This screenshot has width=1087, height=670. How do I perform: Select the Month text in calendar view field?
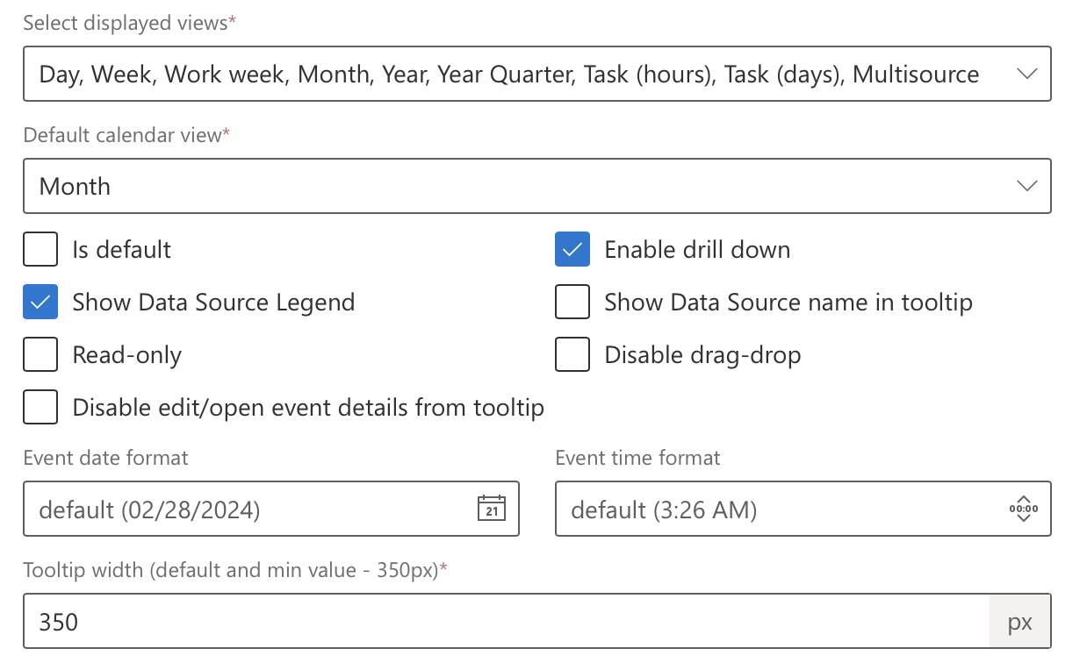tap(74, 186)
